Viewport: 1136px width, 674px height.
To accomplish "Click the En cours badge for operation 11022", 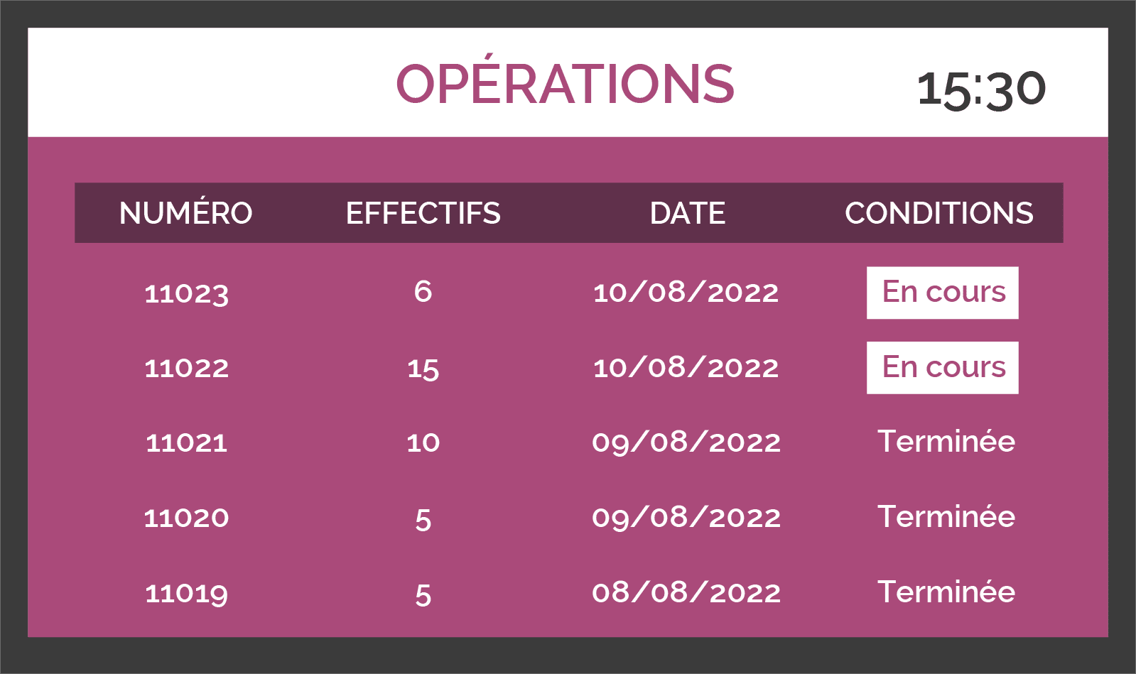I will 943,368.
